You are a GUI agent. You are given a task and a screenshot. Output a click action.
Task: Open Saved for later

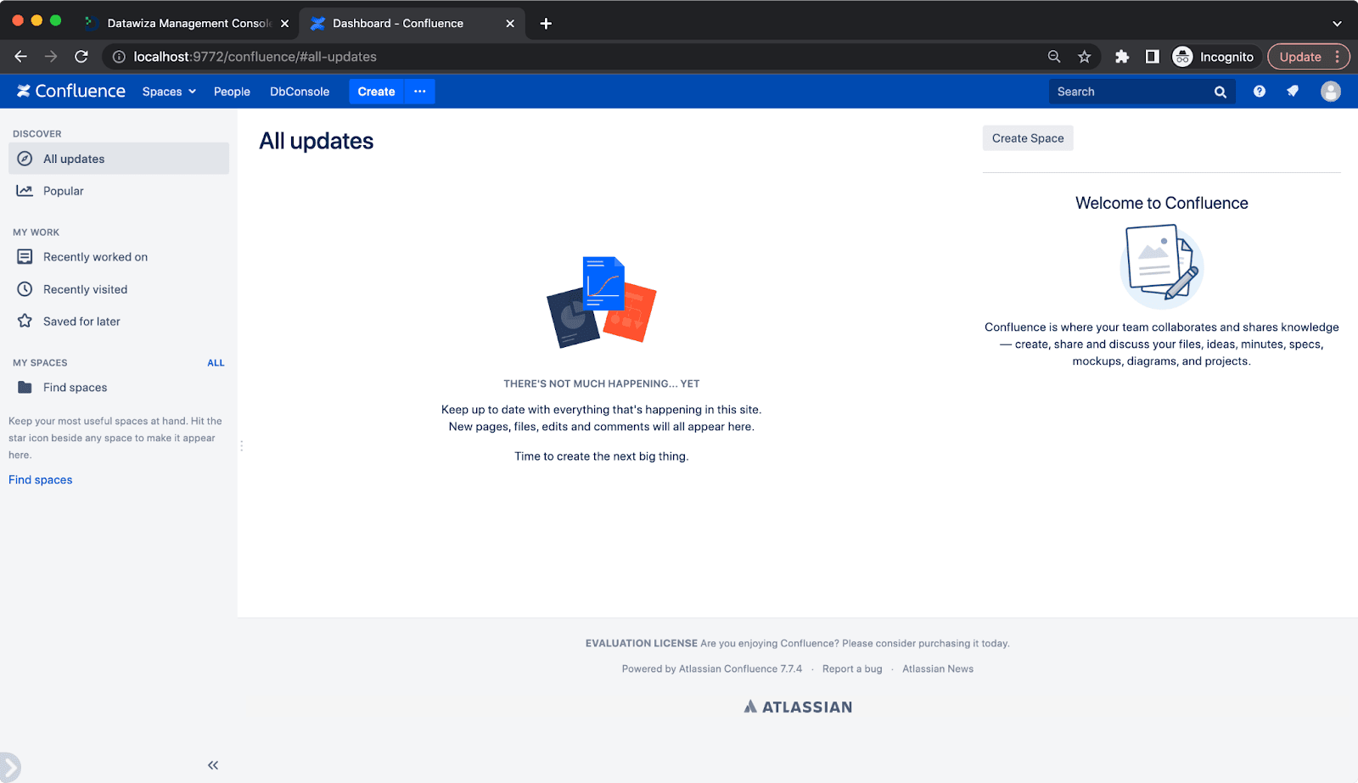coord(119,322)
